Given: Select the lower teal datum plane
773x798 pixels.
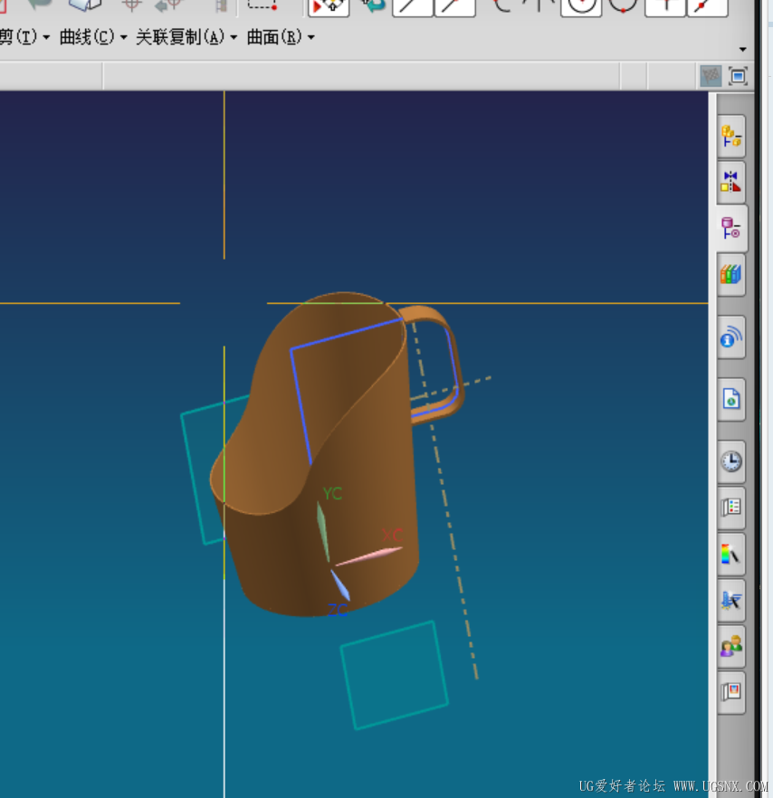Looking at the screenshot, I should [395, 675].
